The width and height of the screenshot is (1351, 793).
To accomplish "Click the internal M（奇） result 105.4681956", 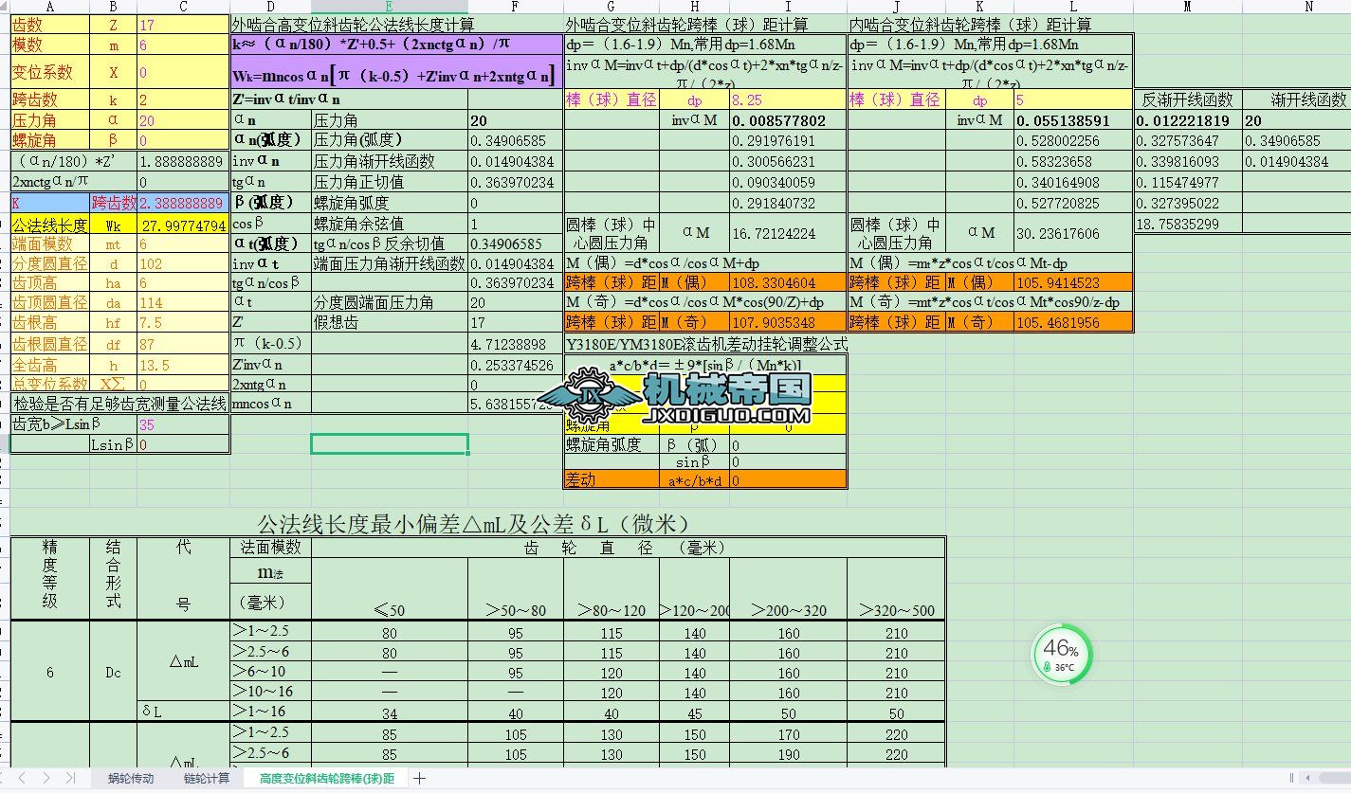I will click(1073, 322).
